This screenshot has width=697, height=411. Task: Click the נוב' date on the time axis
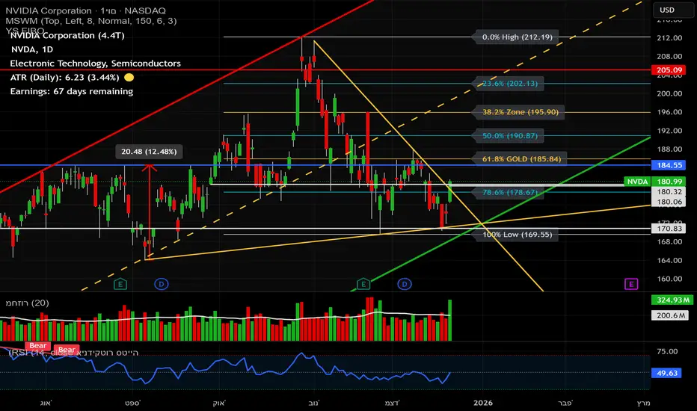(314, 403)
